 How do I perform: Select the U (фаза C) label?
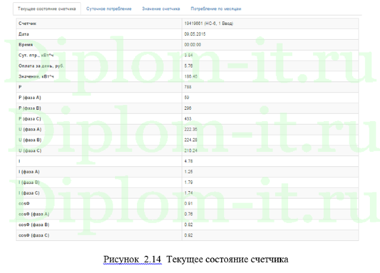pyautogui.click(x=30, y=151)
